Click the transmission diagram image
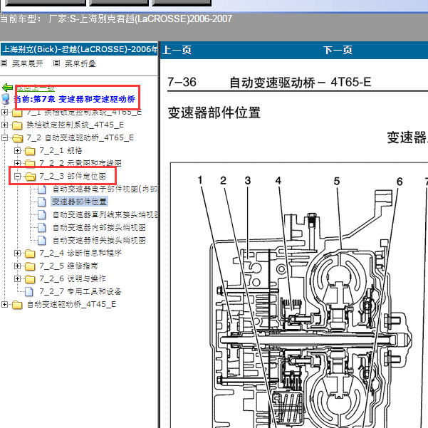Image resolution: width=428 pixels, height=428 pixels. 299,295
